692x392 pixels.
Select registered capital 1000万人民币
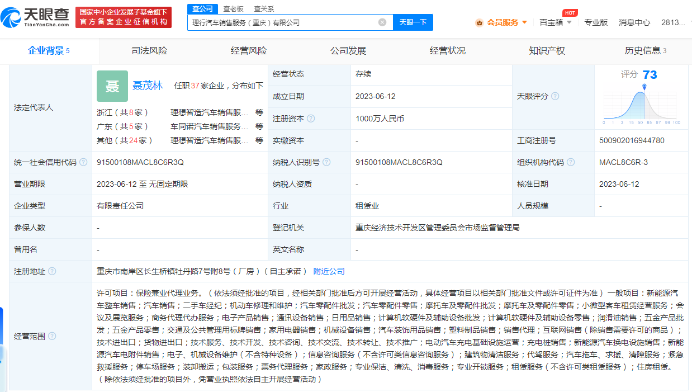tap(380, 119)
